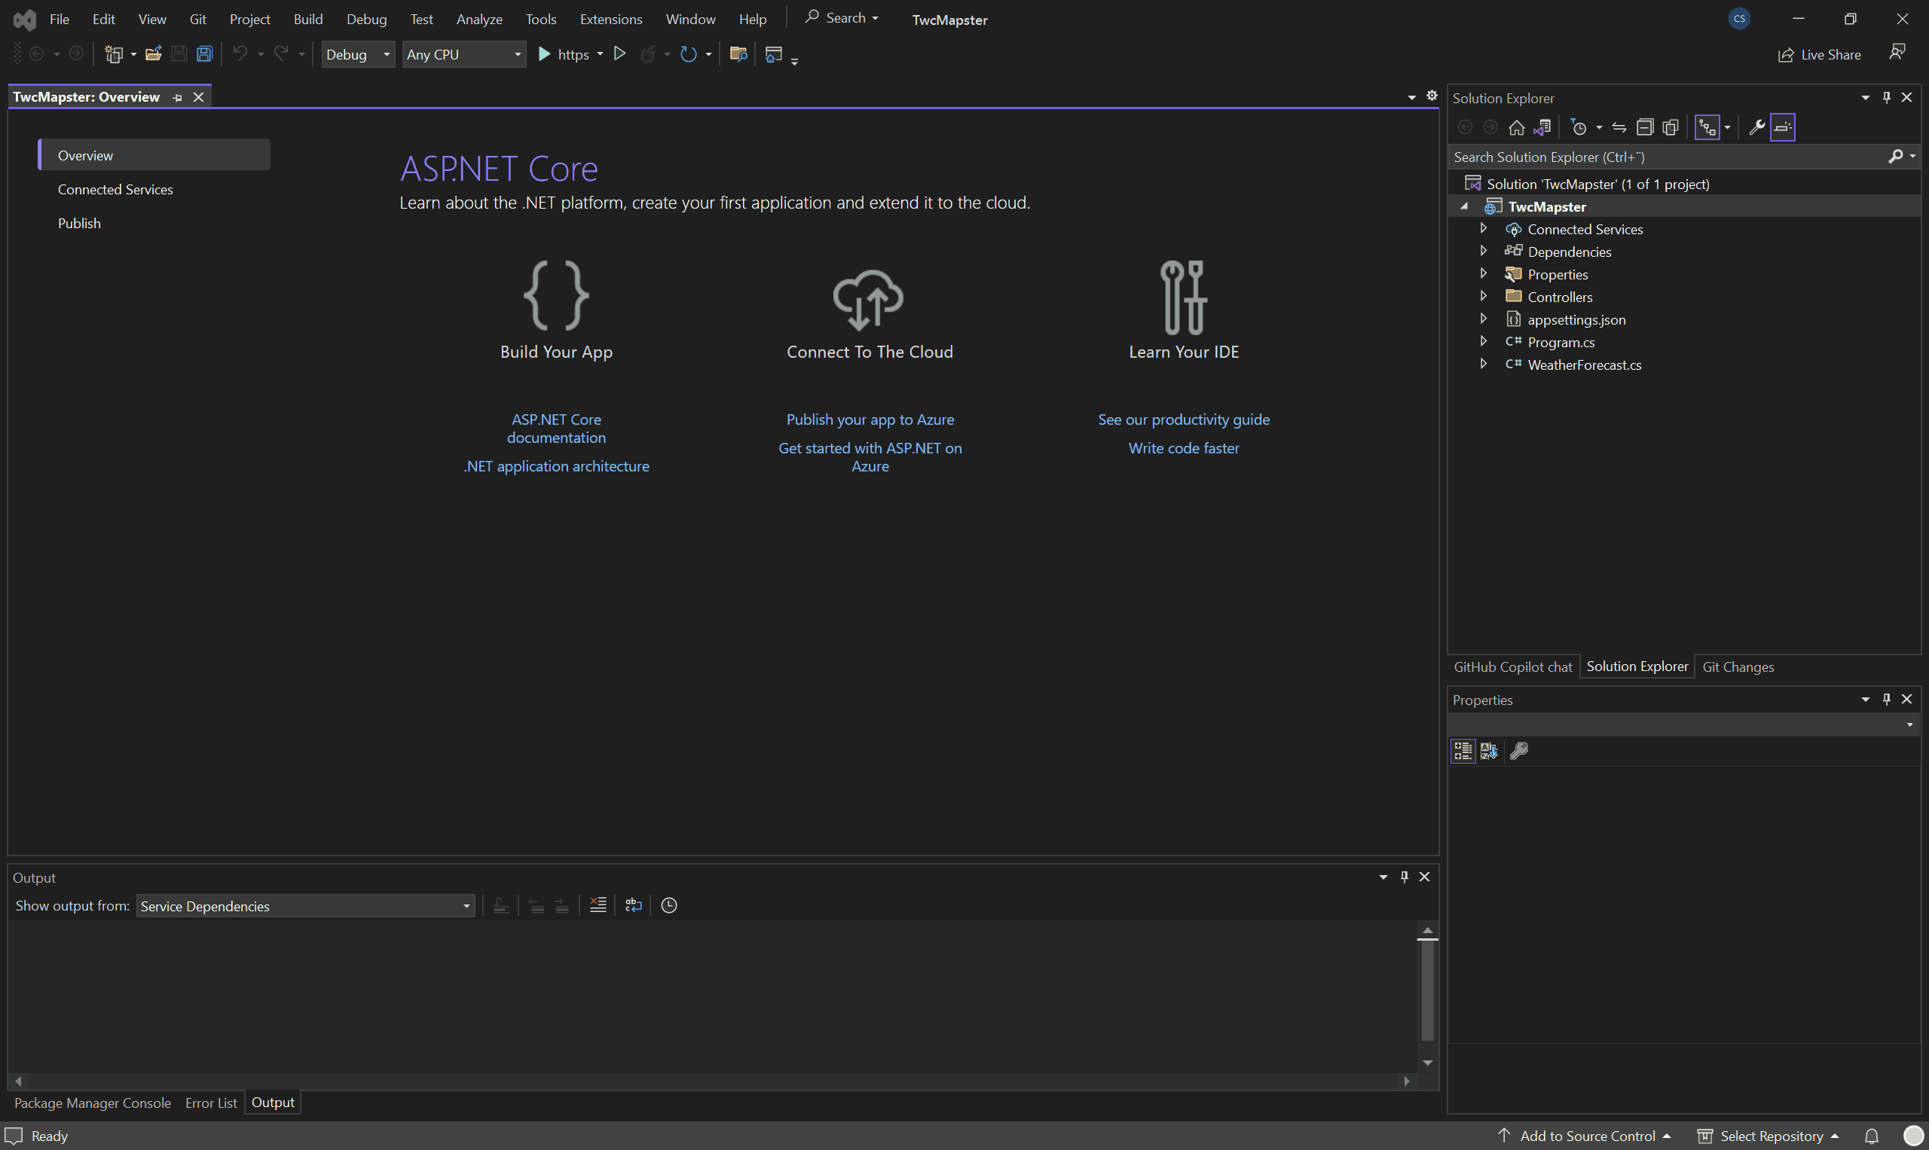Image resolution: width=1929 pixels, height=1150 pixels.
Task: Click the Browser Link window icon
Action: click(x=773, y=54)
